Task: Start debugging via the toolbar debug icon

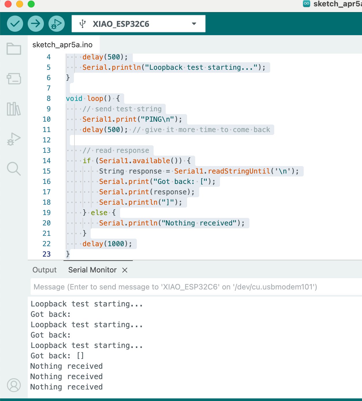Action: [56, 24]
